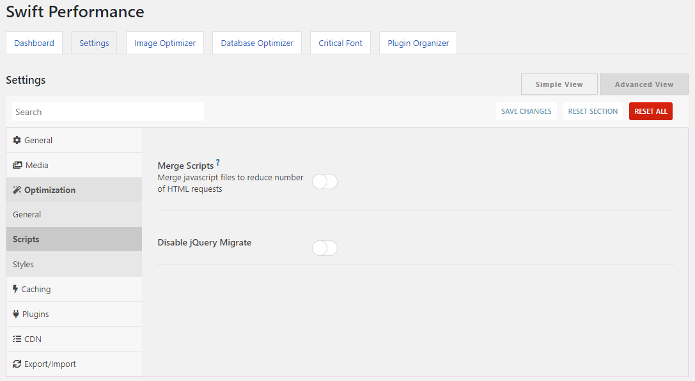Screen dimensions: 695x381
Task: Click the magic wand Optimization icon
Action: click(17, 190)
